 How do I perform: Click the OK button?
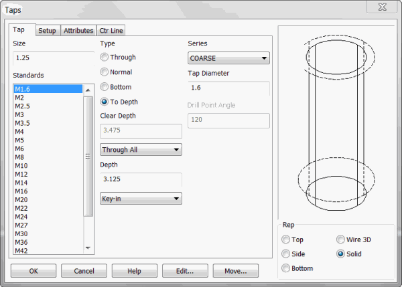33,271
